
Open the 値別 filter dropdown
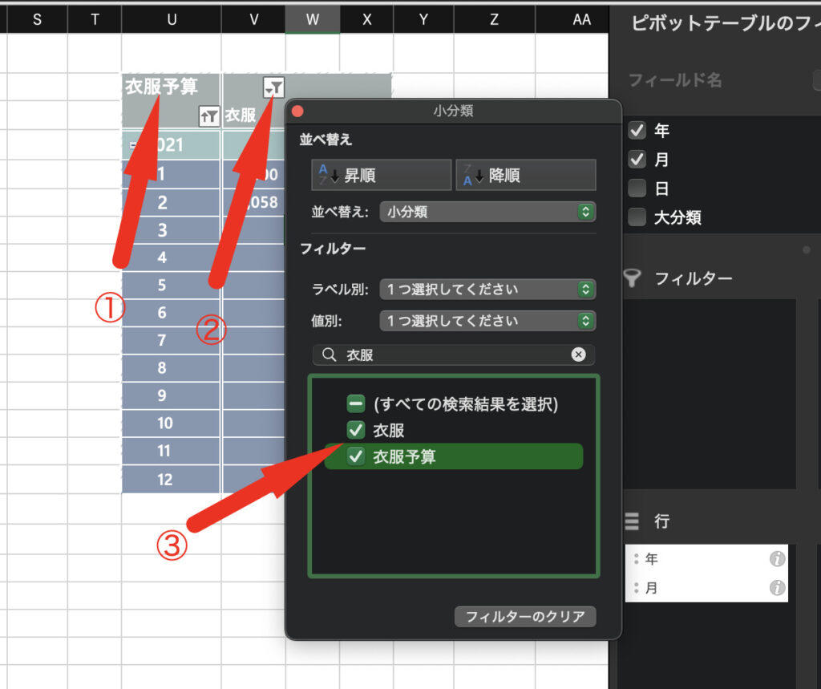click(487, 321)
